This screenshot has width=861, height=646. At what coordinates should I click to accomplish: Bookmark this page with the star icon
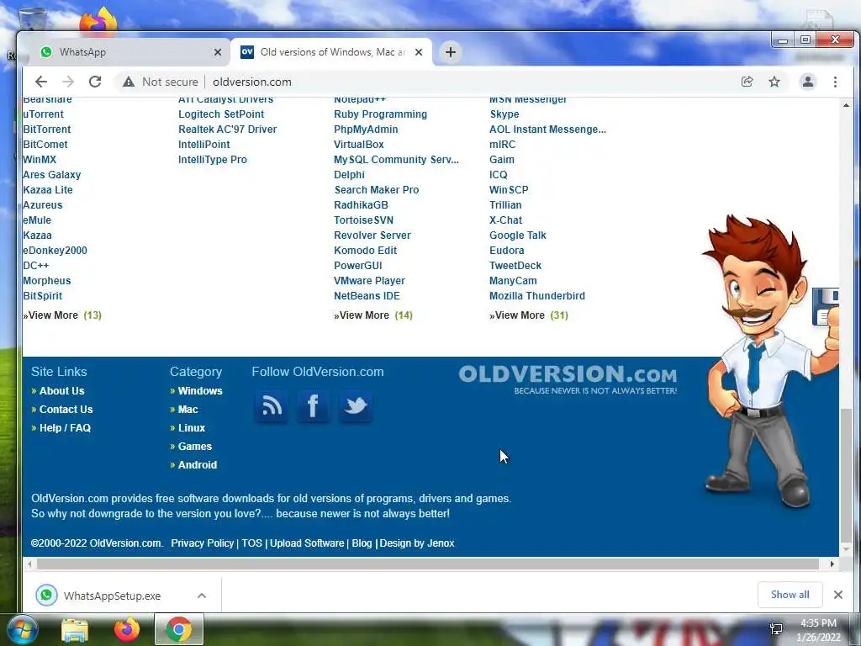[774, 82]
